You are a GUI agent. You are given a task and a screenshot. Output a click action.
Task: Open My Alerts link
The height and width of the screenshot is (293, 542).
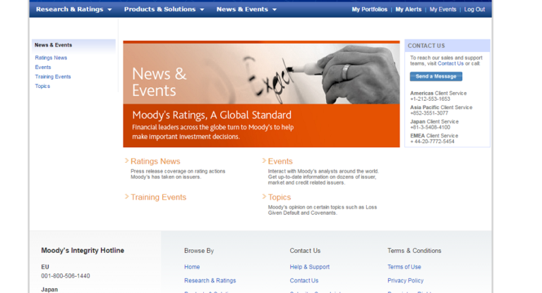pyautogui.click(x=408, y=9)
